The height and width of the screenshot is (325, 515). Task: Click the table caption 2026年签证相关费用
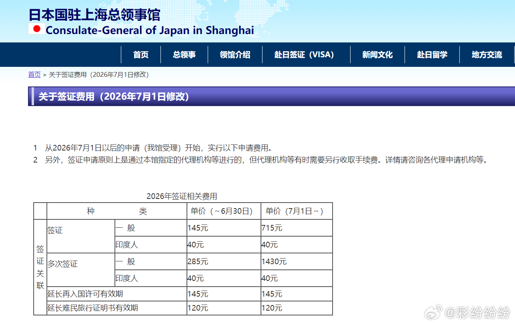182,196
